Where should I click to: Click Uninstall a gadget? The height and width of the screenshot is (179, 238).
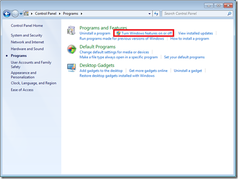coord(188,71)
